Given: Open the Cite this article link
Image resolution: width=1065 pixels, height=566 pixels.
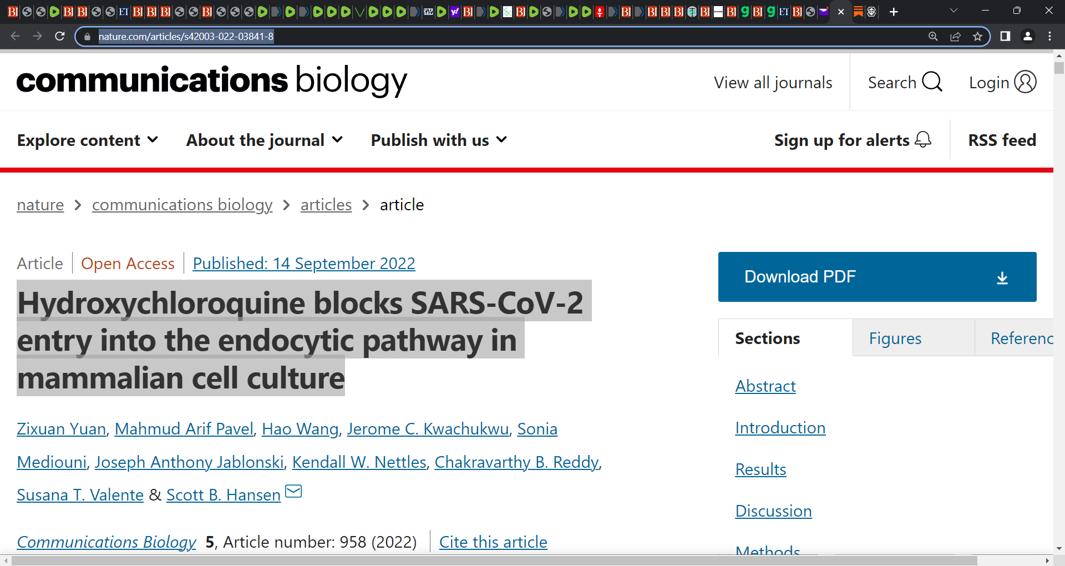Looking at the screenshot, I should (493, 542).
